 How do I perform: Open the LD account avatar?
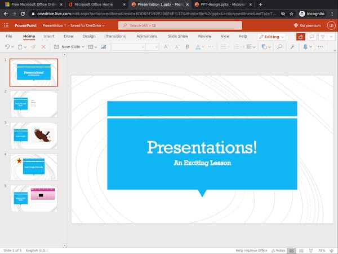tap(331, 25)
